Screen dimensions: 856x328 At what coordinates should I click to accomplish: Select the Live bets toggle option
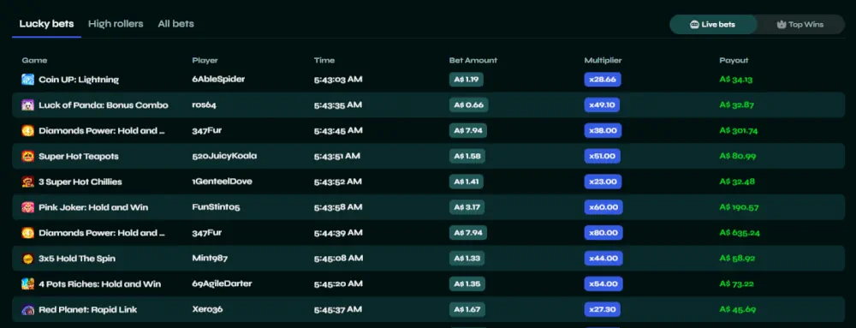(713, 25)
